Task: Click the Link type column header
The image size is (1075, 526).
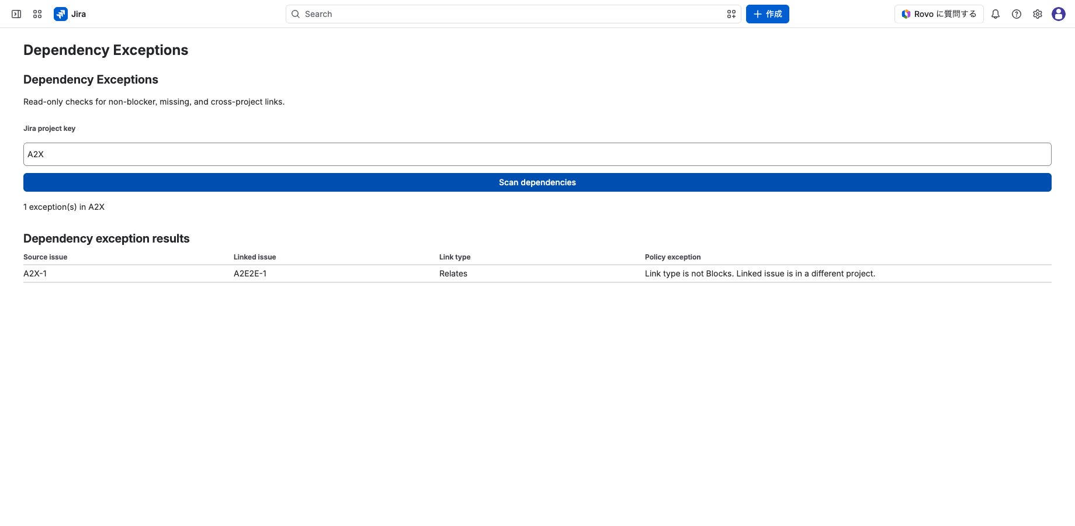Action: tap(455, 257)
